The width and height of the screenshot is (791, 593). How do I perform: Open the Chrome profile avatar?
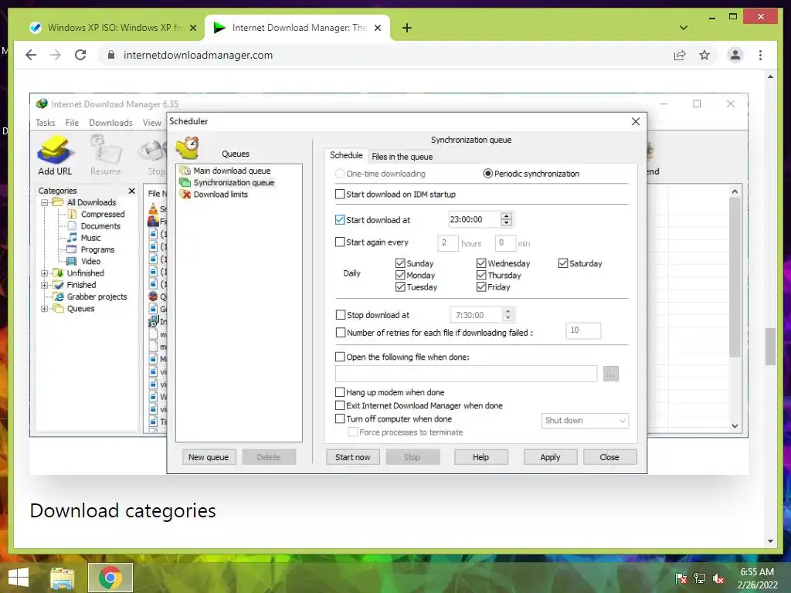735,55
